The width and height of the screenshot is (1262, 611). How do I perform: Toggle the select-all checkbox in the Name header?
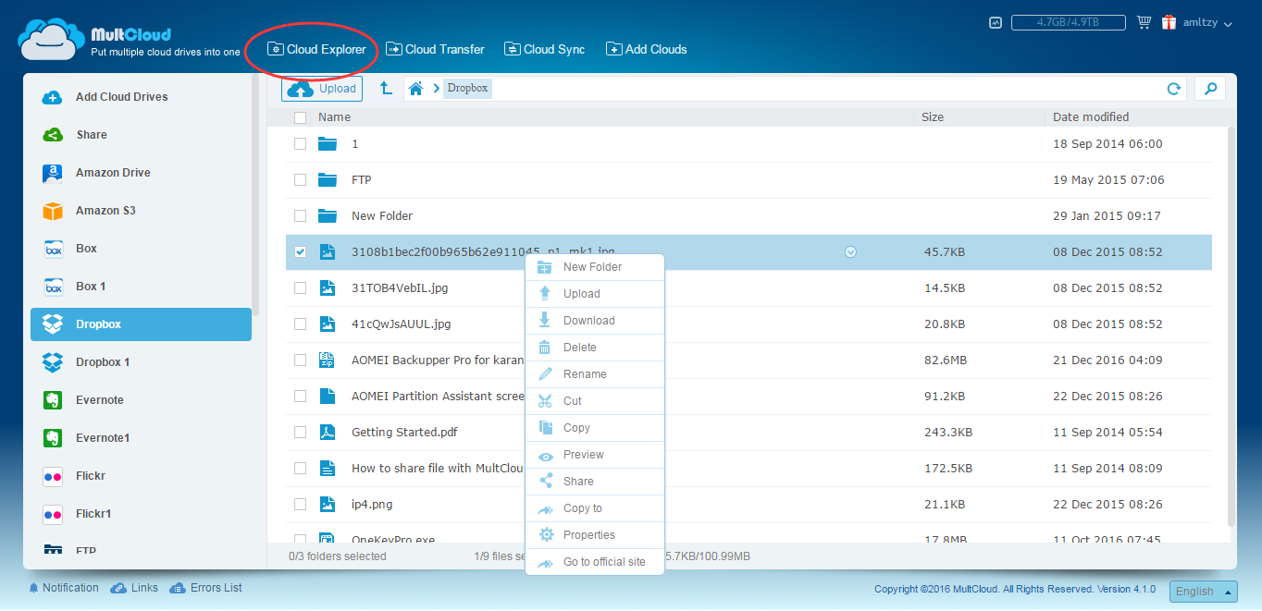[300, 117]
